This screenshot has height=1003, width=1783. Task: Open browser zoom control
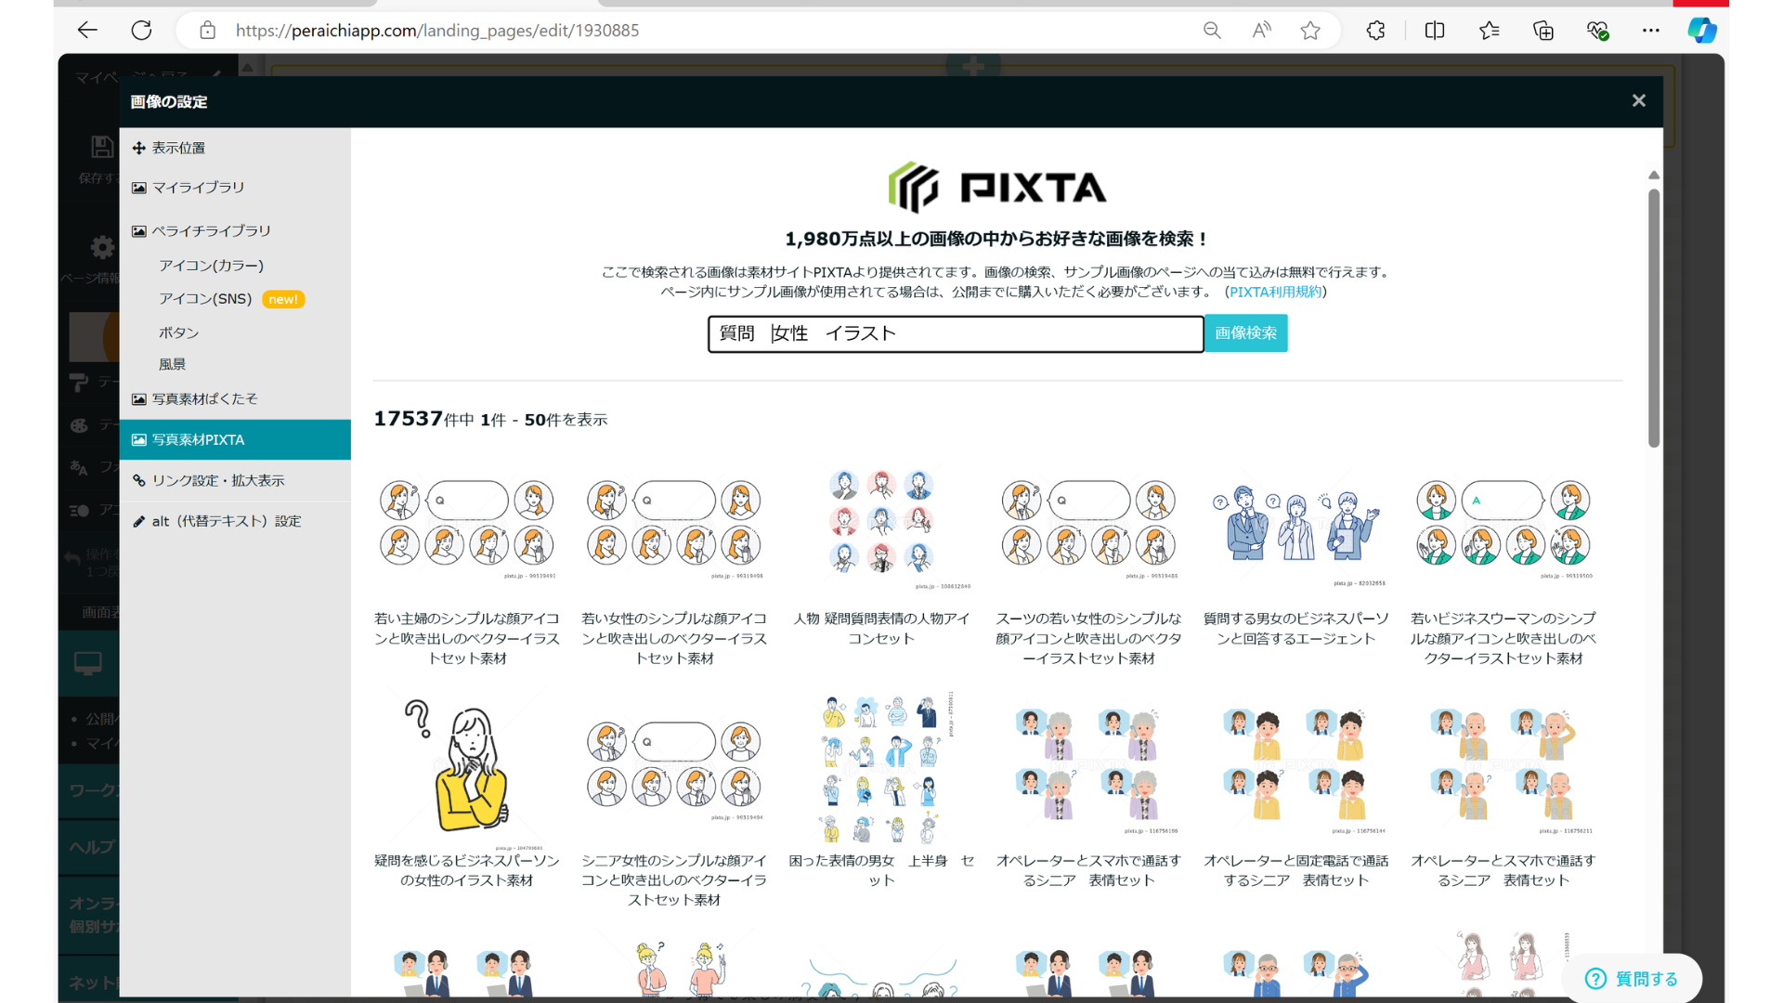(1212, 31)
